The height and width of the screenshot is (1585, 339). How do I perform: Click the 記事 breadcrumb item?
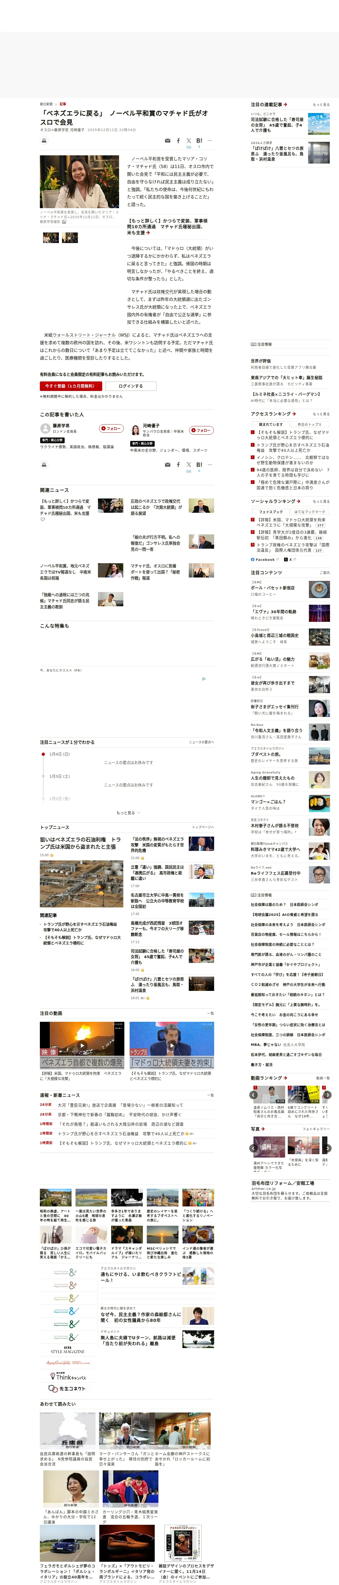tap(63, 105)
